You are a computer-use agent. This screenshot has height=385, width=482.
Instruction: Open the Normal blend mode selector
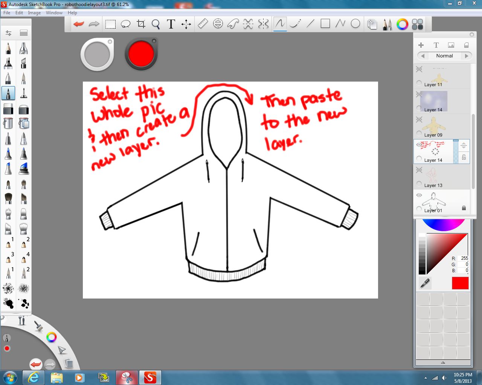coord(444,56)
